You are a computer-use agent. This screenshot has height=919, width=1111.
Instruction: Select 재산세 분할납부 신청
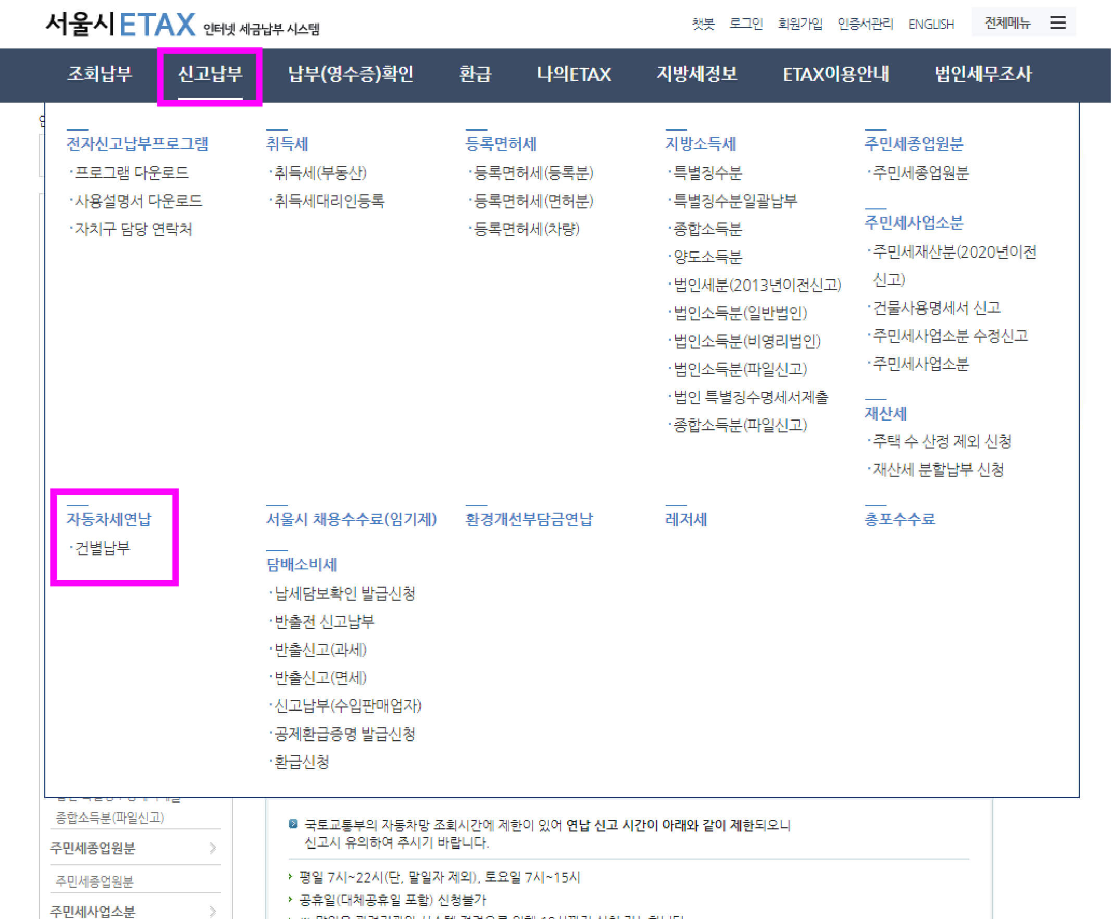pyautogui.click(x=938, y=469)
